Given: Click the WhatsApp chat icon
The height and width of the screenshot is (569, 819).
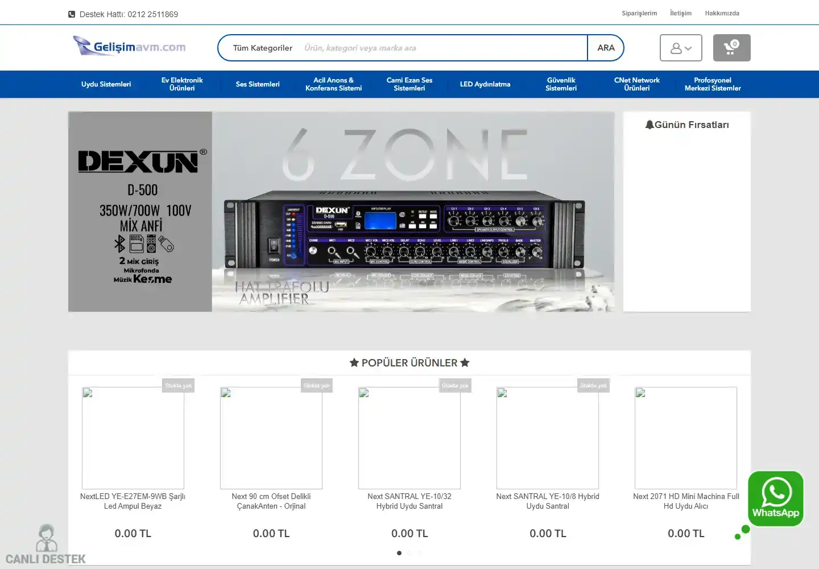Looking at the screenshot, I should (x=776, y=498).
